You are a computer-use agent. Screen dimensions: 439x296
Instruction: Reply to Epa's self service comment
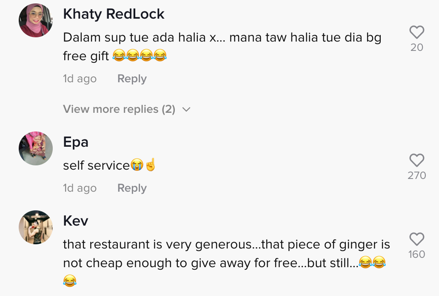pyautogui.click(x=132, y=188)
